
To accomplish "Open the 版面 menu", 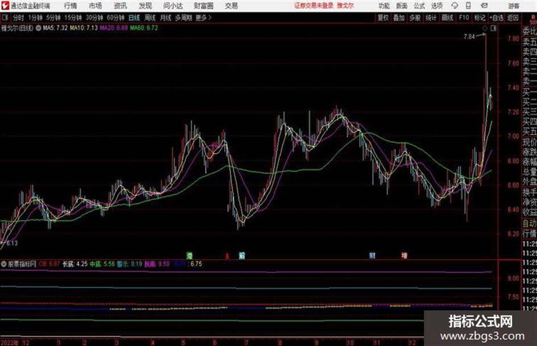I will [x=401, y=6].
